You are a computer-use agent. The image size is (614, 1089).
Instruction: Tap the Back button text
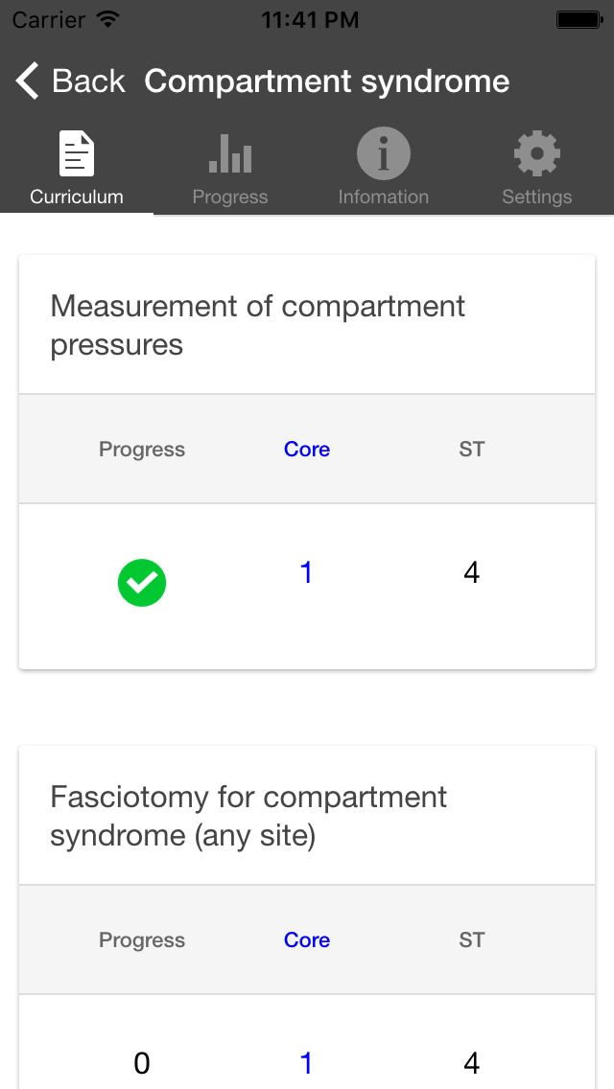88,81
